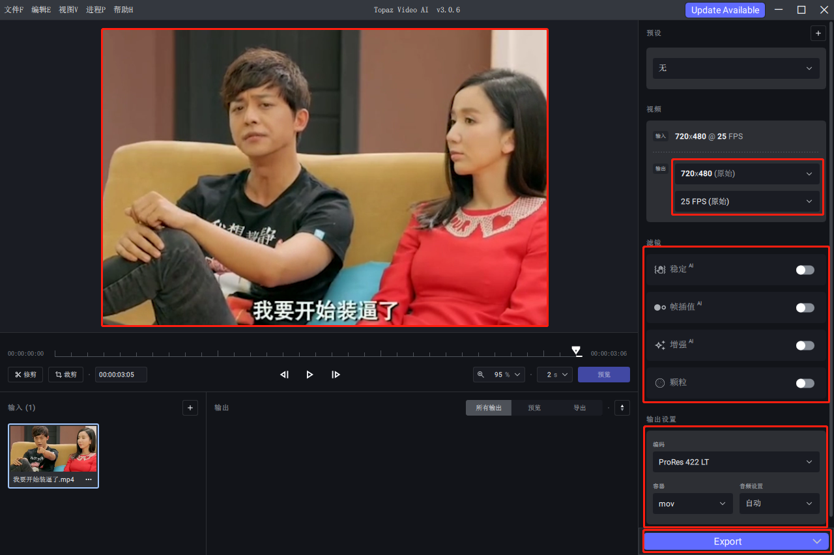Open the 视图V menu

point(68,10)
